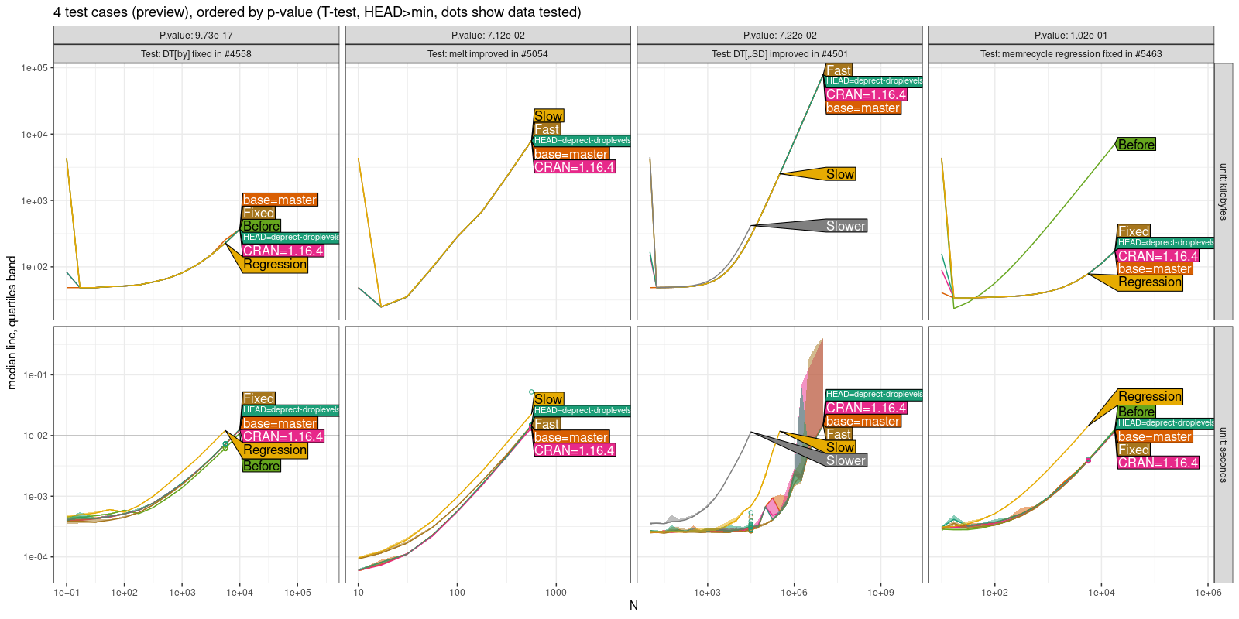The image size is (1239, 619).
Task: Click 'Fast' label in melt kilobytes panel
Action: point(546,129)
